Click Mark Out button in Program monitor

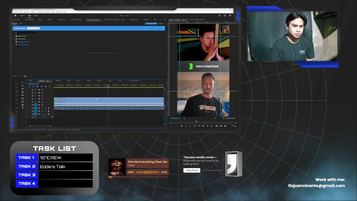190,126
